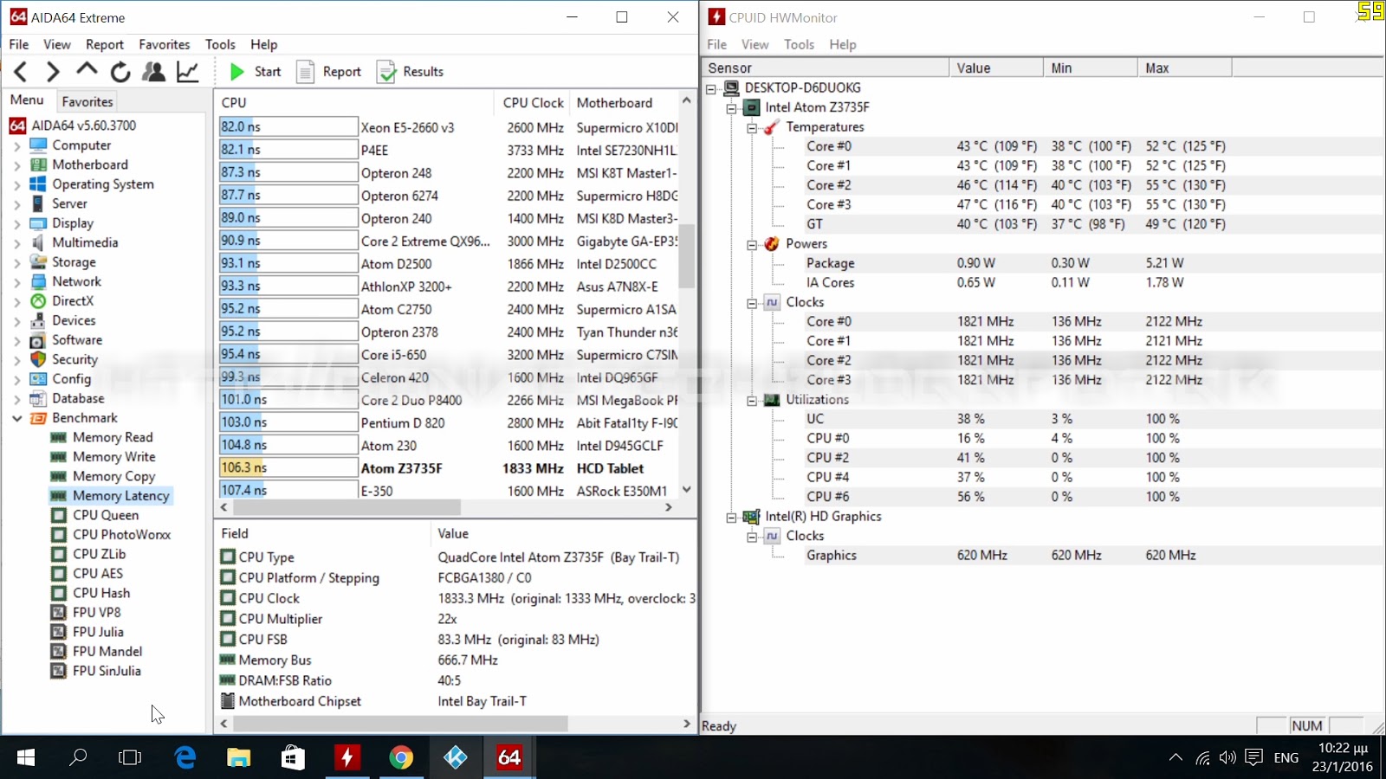Expand the Display tree node
This screenshot has width=1386, height=779.
[16, 223]
